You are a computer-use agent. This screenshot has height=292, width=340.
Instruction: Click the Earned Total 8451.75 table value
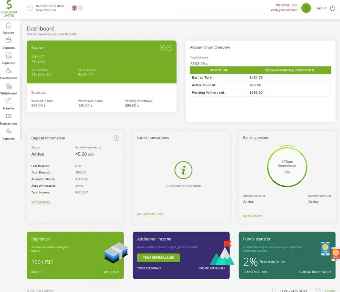pyautogui.click(x=256, y=77)
